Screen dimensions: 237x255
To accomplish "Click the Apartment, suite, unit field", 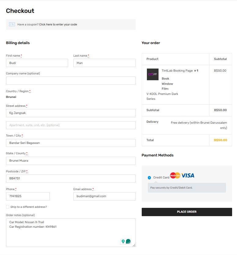I will (x=71, y=125).
